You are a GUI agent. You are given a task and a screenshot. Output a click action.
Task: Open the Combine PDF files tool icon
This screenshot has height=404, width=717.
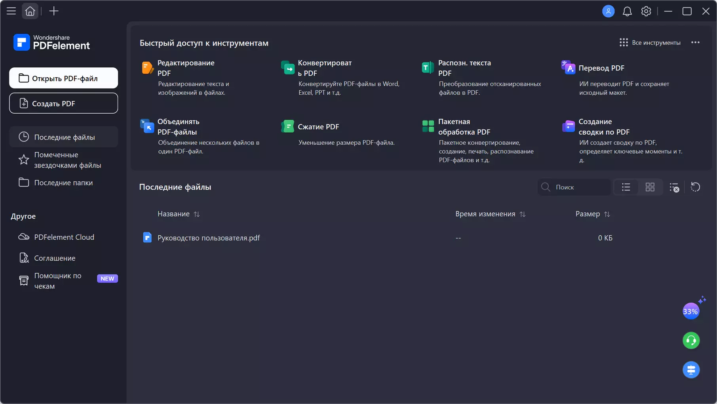point(147,126)
